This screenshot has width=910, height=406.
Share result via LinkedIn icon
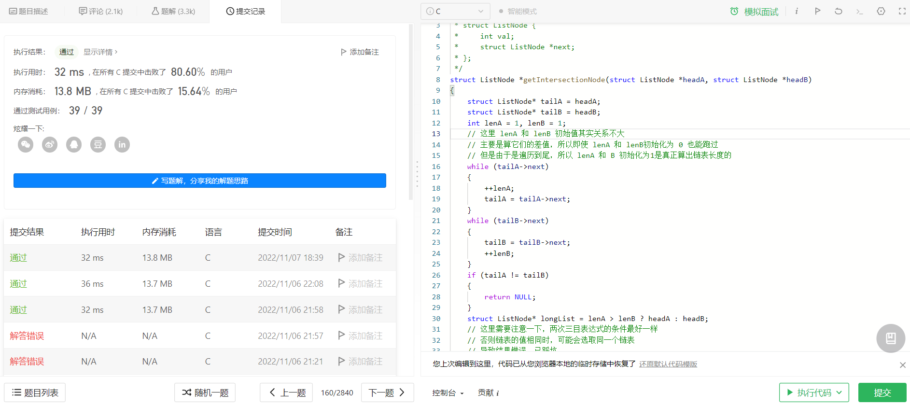pos(122,144)
